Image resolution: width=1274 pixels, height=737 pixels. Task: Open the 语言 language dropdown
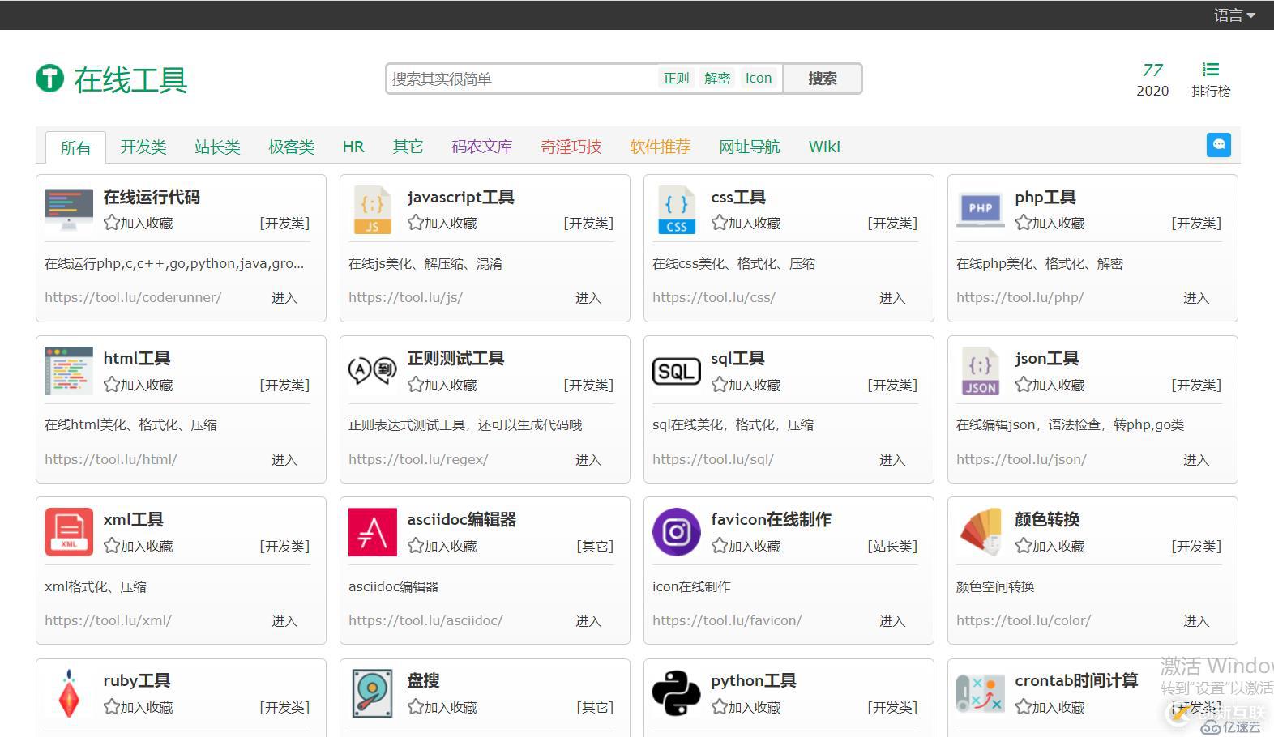1234,15
